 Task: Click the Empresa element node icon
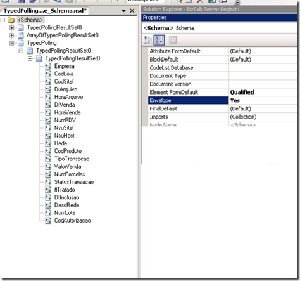pyautogui.click(x=48, y=66)
